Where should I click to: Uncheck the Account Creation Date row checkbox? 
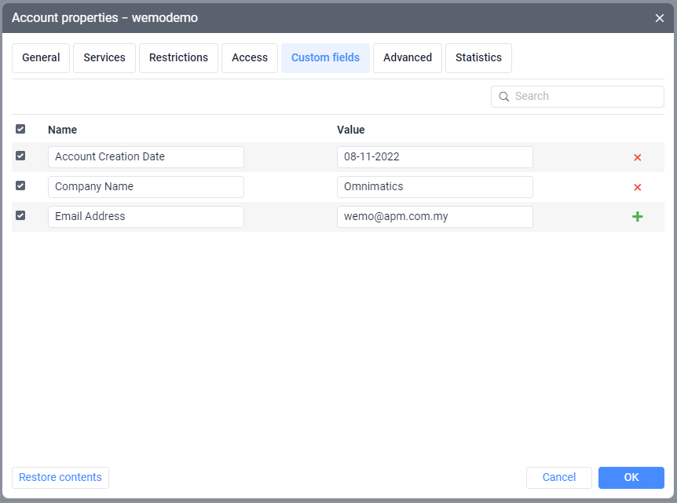[20, 156]
